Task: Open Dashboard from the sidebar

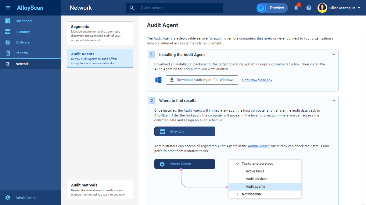Action: coord(30,21)
